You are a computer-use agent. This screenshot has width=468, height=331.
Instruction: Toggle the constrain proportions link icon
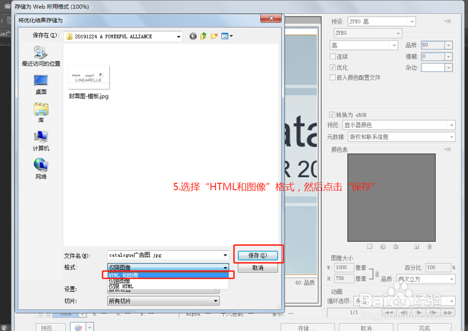pyautogui.click(x=377, y=273)
